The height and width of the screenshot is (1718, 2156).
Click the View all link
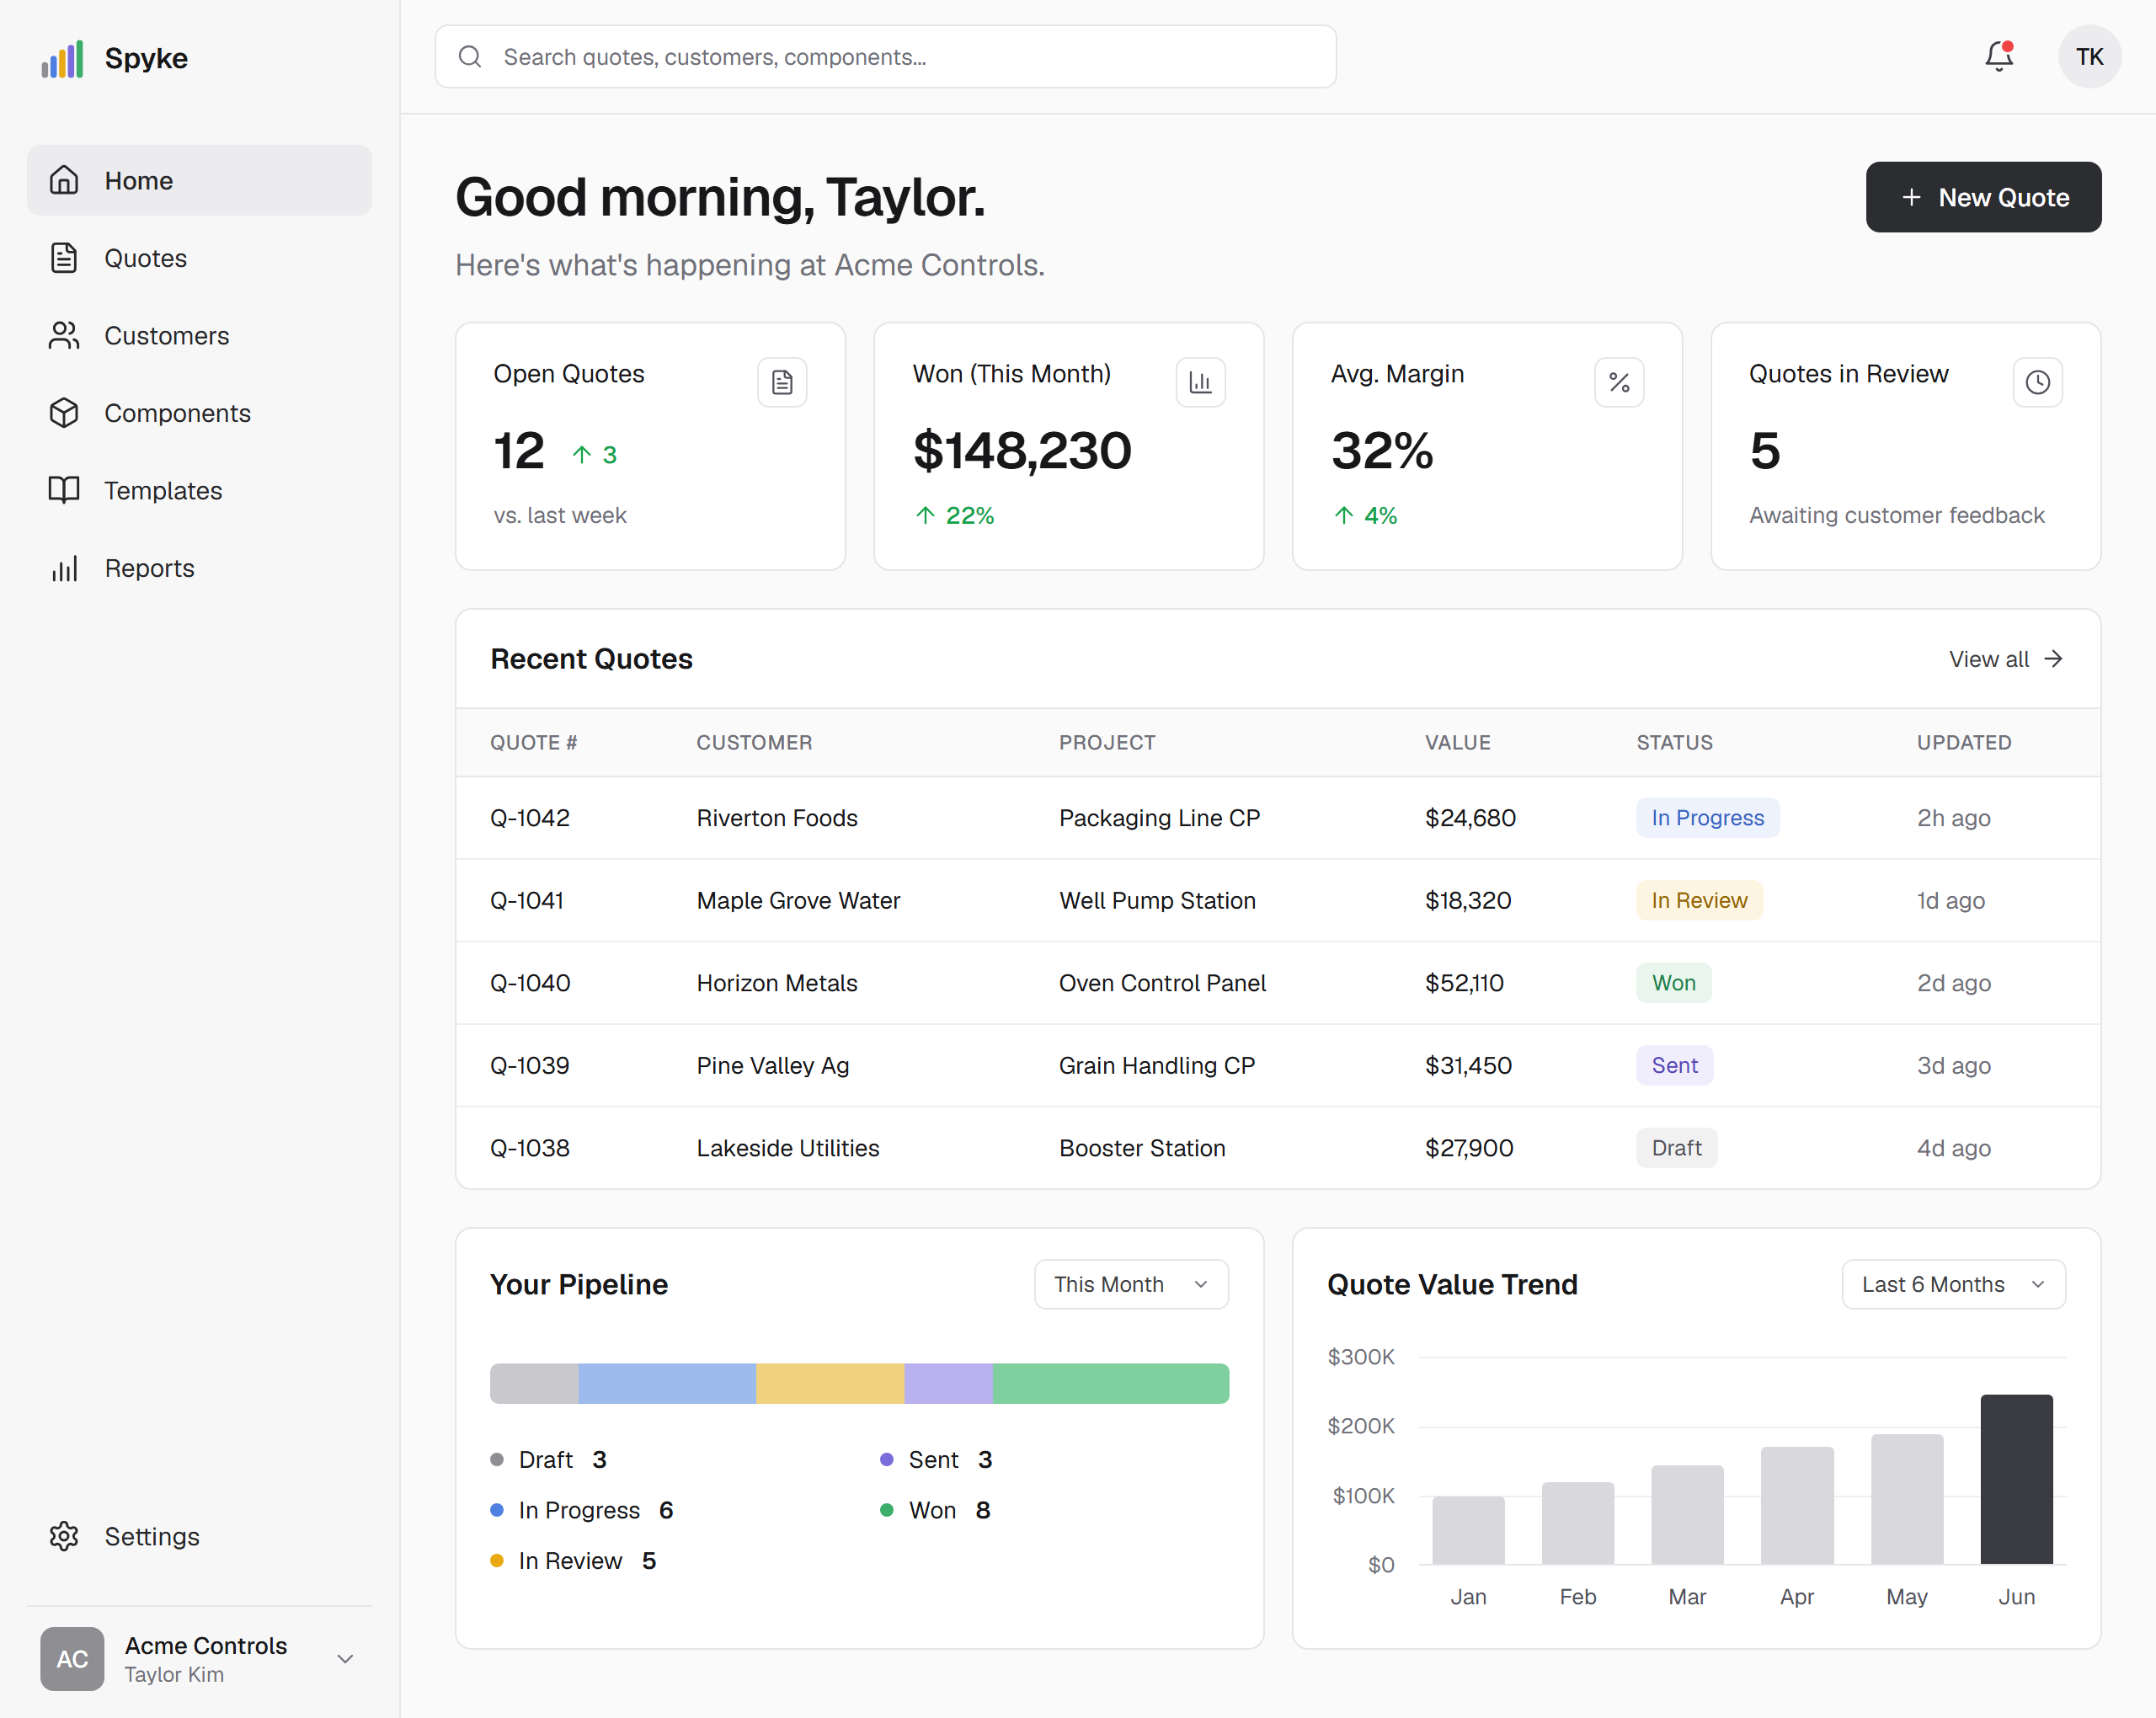(x=2005, y=659)
